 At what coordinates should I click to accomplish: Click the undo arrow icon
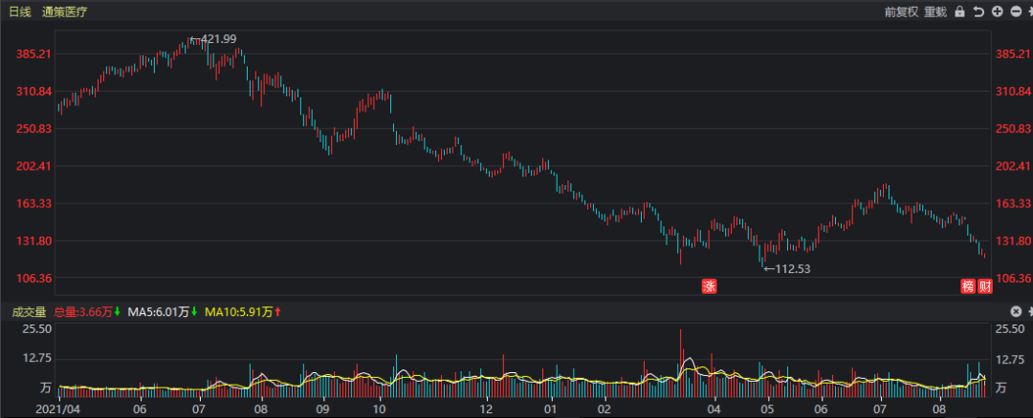(978, 11)
